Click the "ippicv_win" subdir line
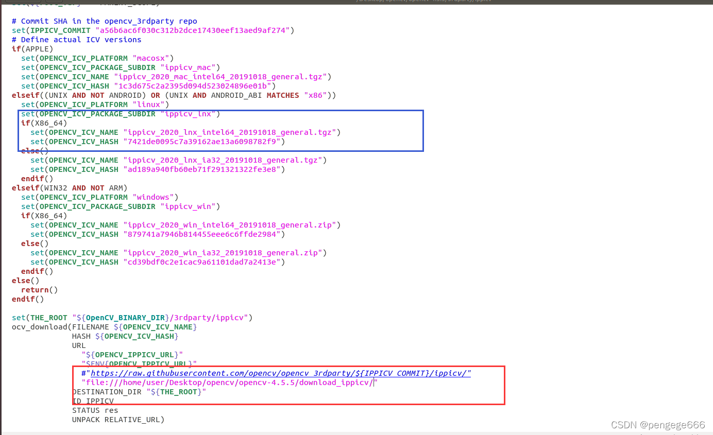 tap(121, 206)
